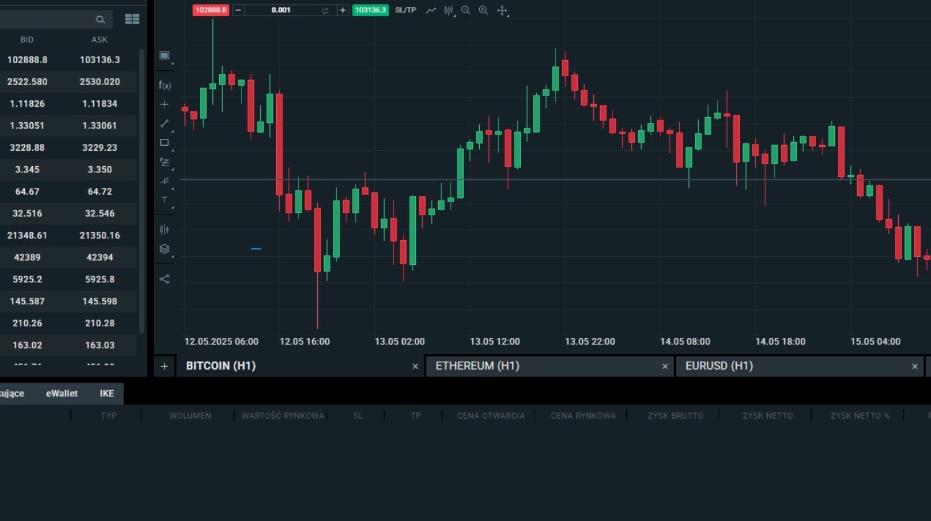
Task: Open the layers icon in chart sidebar
Action: (x=164, y=249)
